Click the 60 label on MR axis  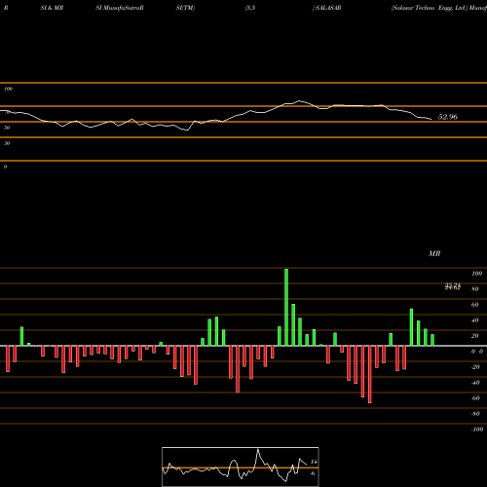click(474, 305)
